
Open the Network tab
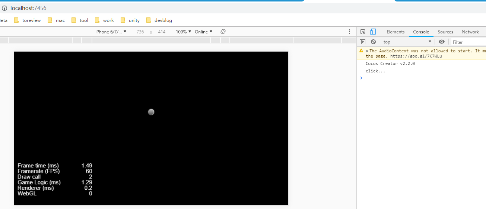click(x=470, y=32)
